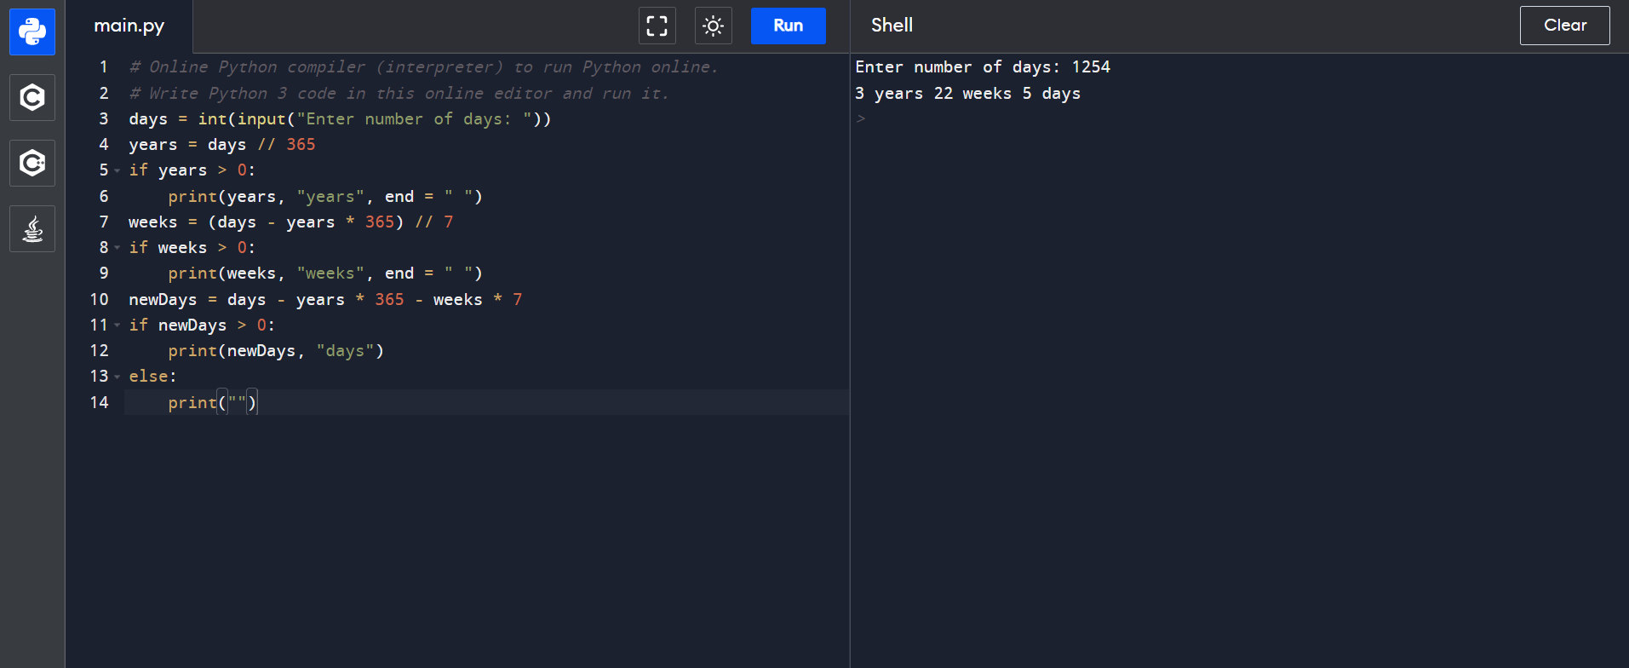Click line number 1 in gutter

coord(103,67)
